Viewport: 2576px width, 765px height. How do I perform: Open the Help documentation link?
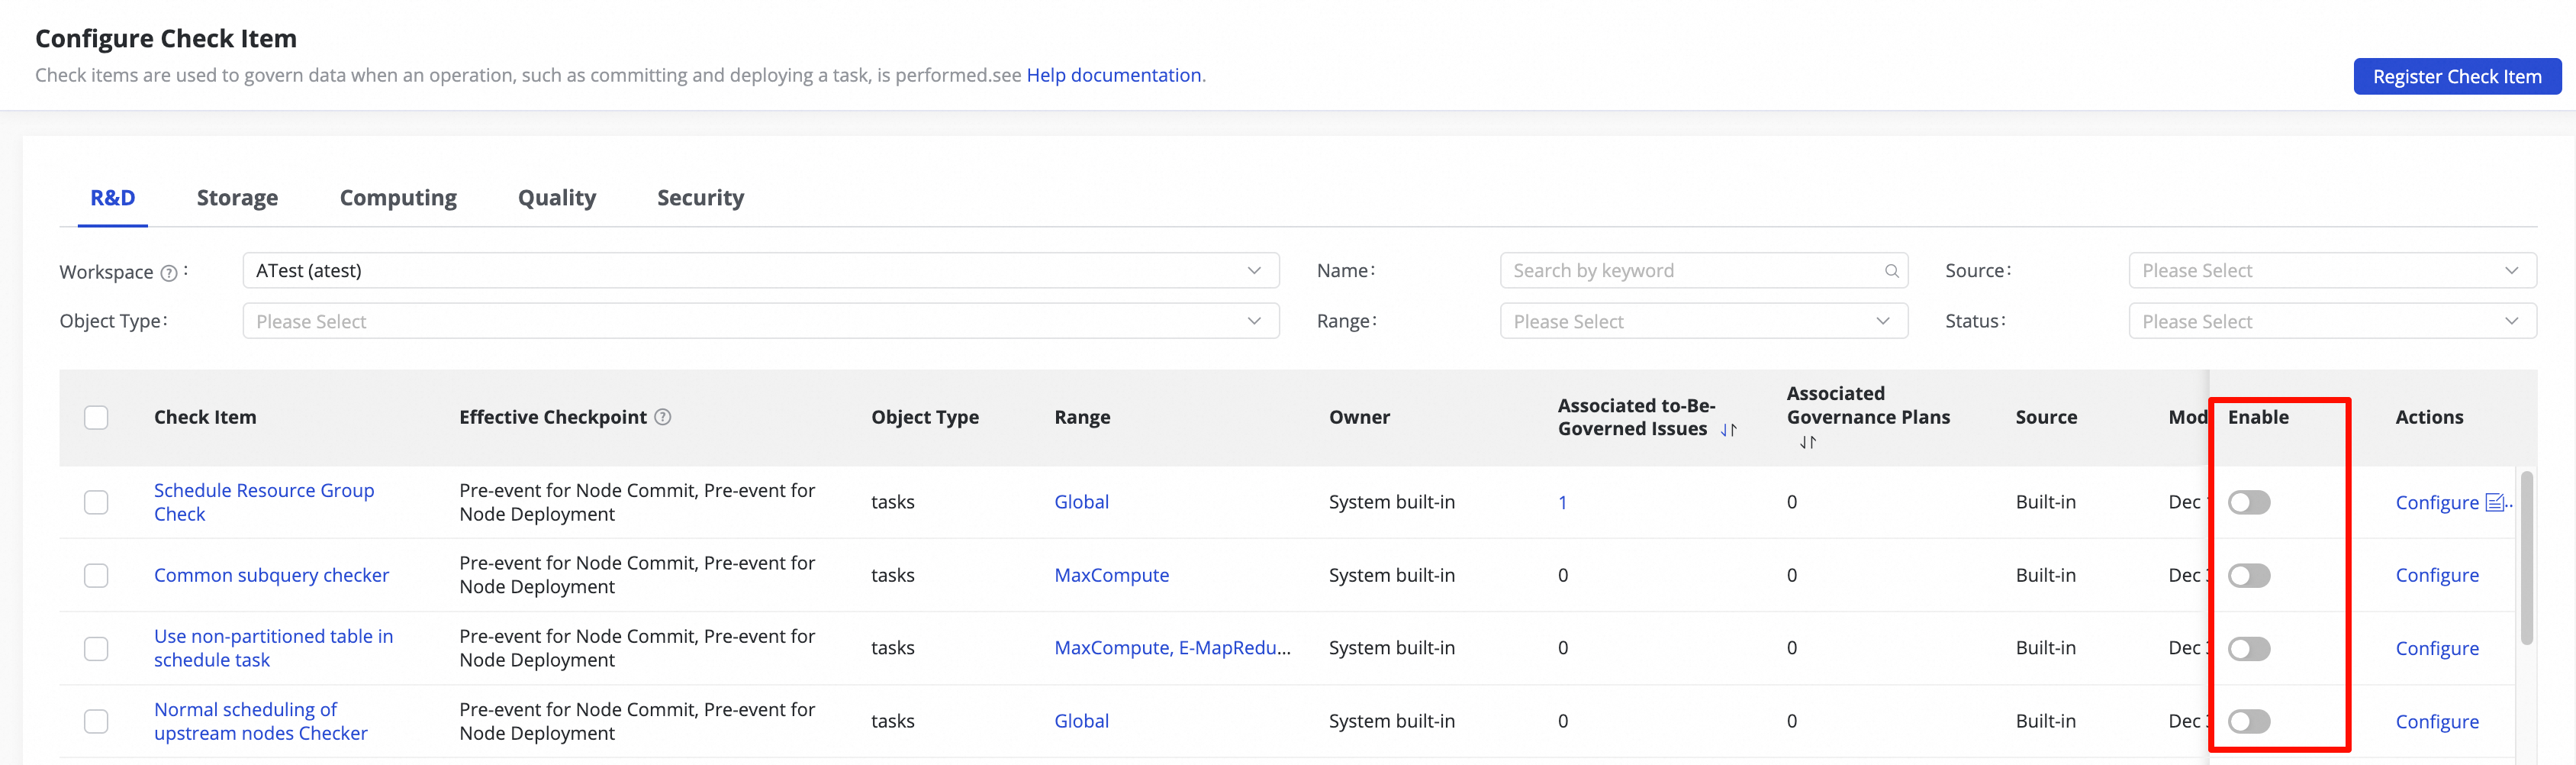tap(1113, 75)
